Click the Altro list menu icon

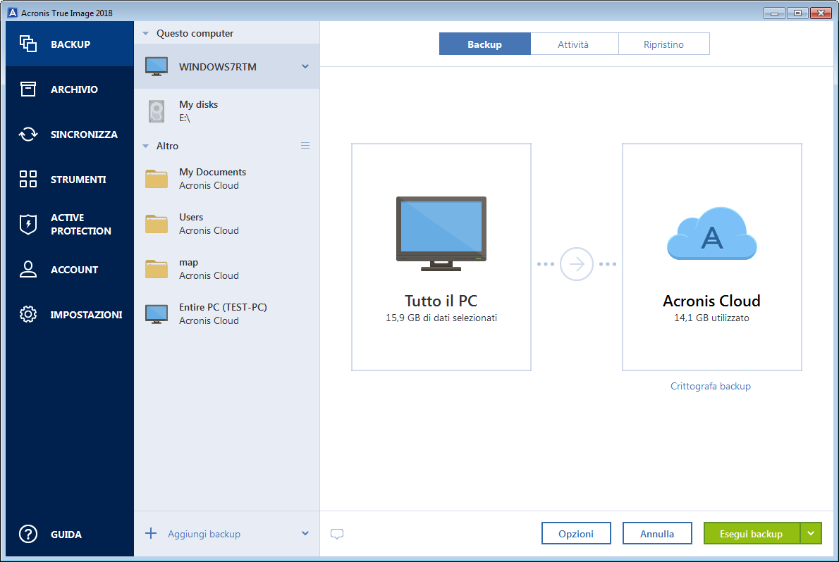305,146
